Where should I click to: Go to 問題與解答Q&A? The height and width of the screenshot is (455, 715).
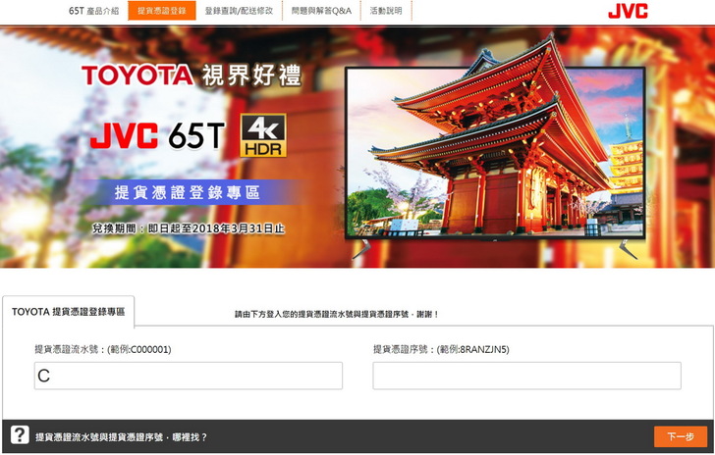coord(321,11)
